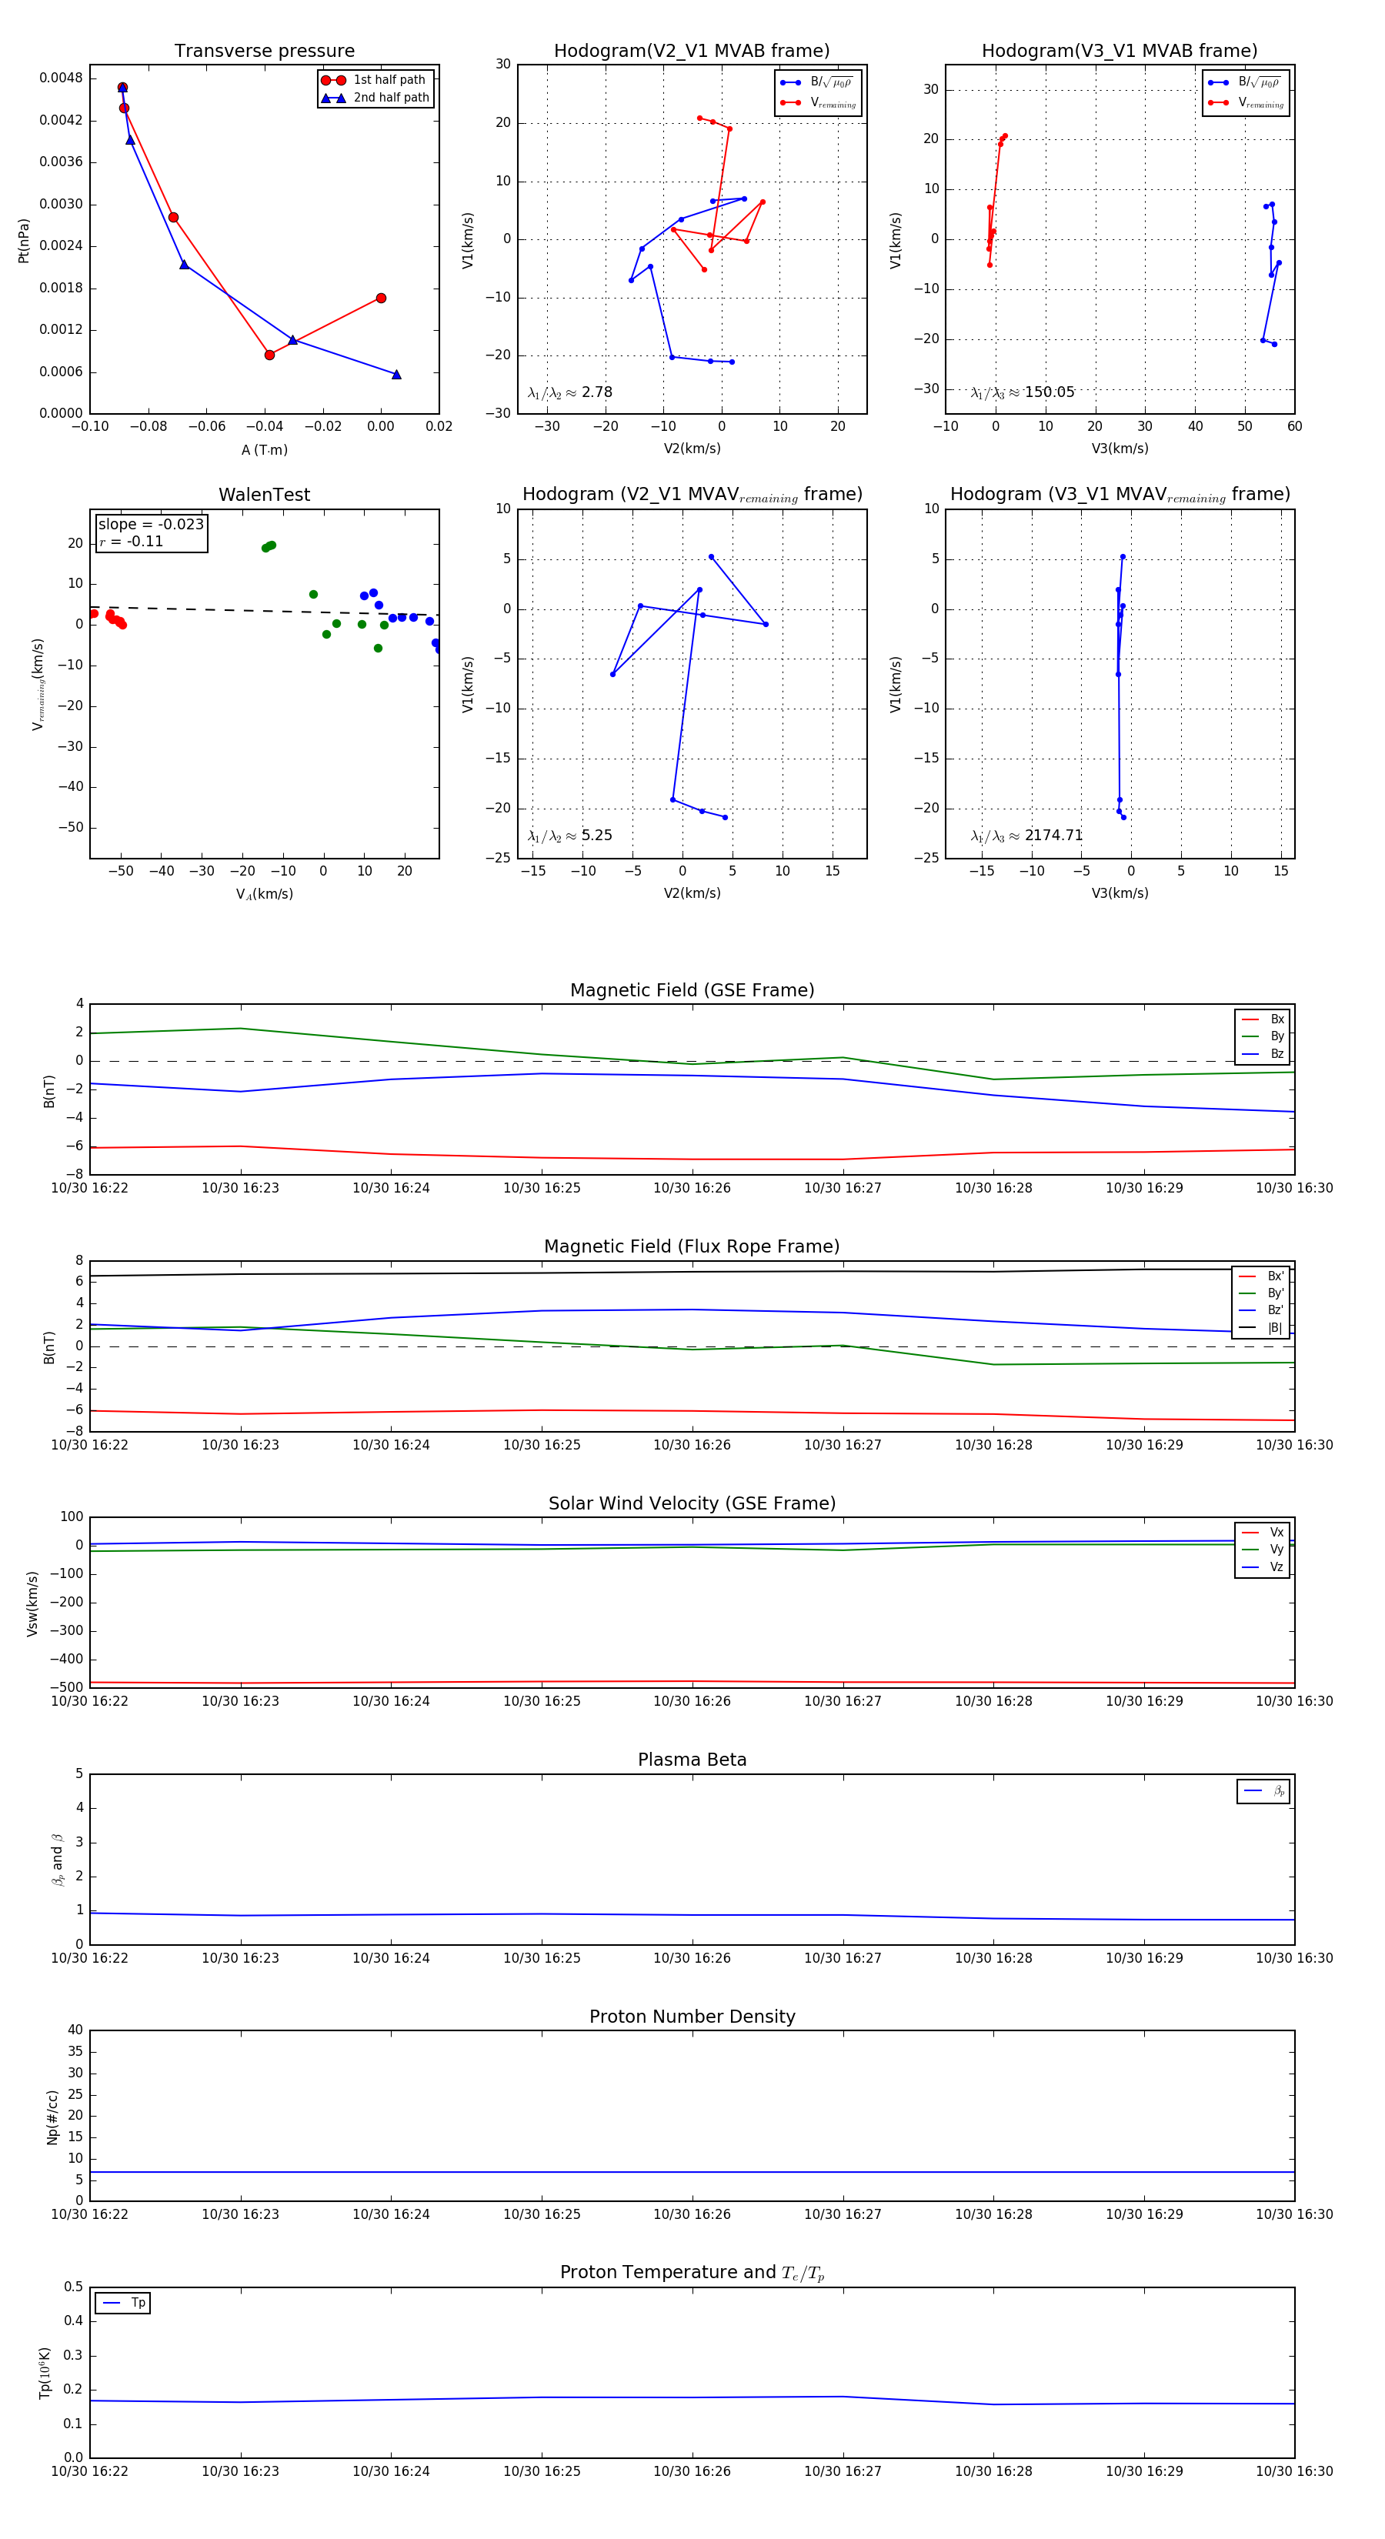
Task: Select the By legend entry in GSE plot
Action: click(1263, 1037)
